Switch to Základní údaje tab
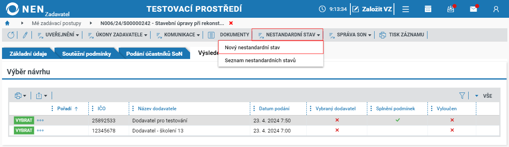Screen dimensions: 509x147 pos(28,53)
